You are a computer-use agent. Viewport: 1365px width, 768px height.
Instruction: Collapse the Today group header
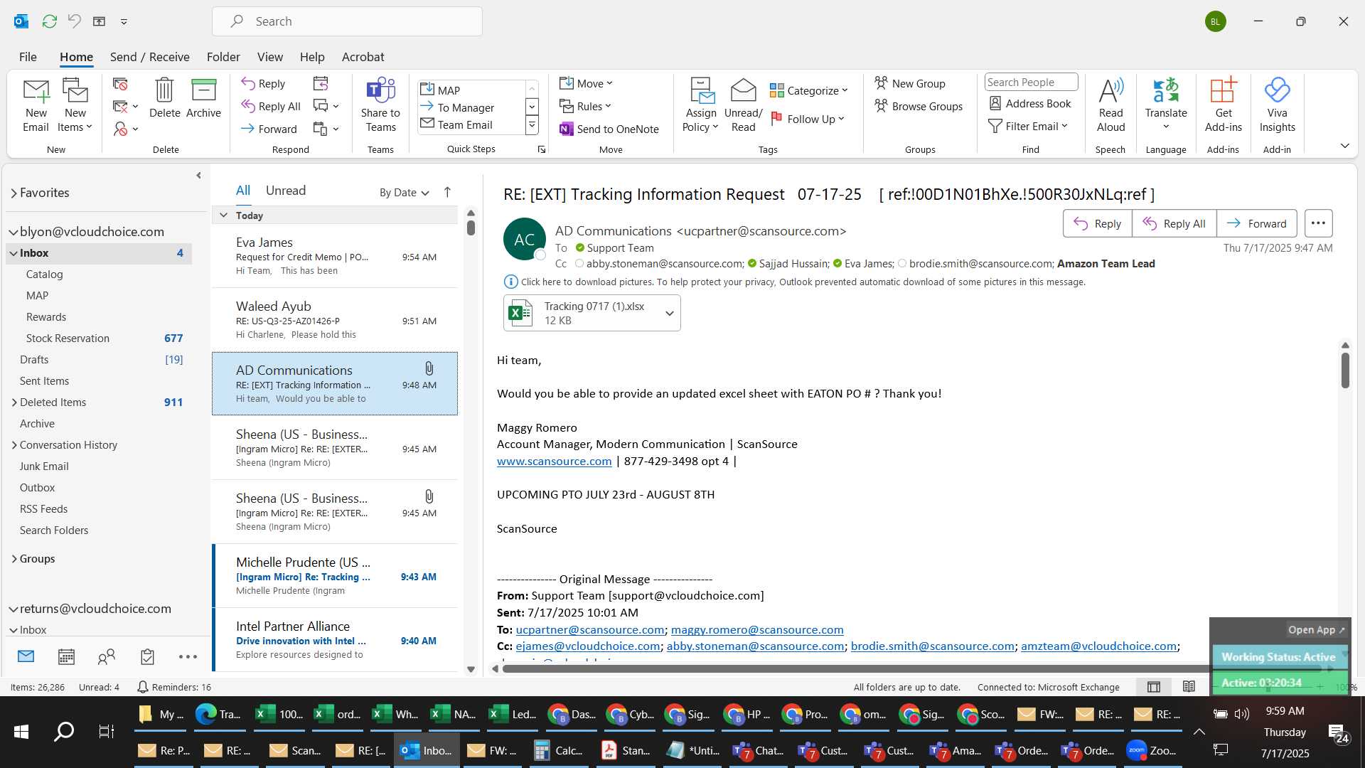coord(223,215)
